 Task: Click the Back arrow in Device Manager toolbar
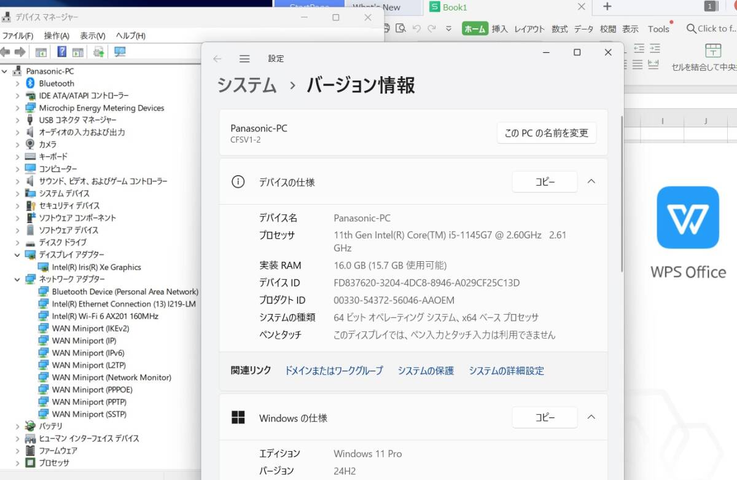coord(6,52)
